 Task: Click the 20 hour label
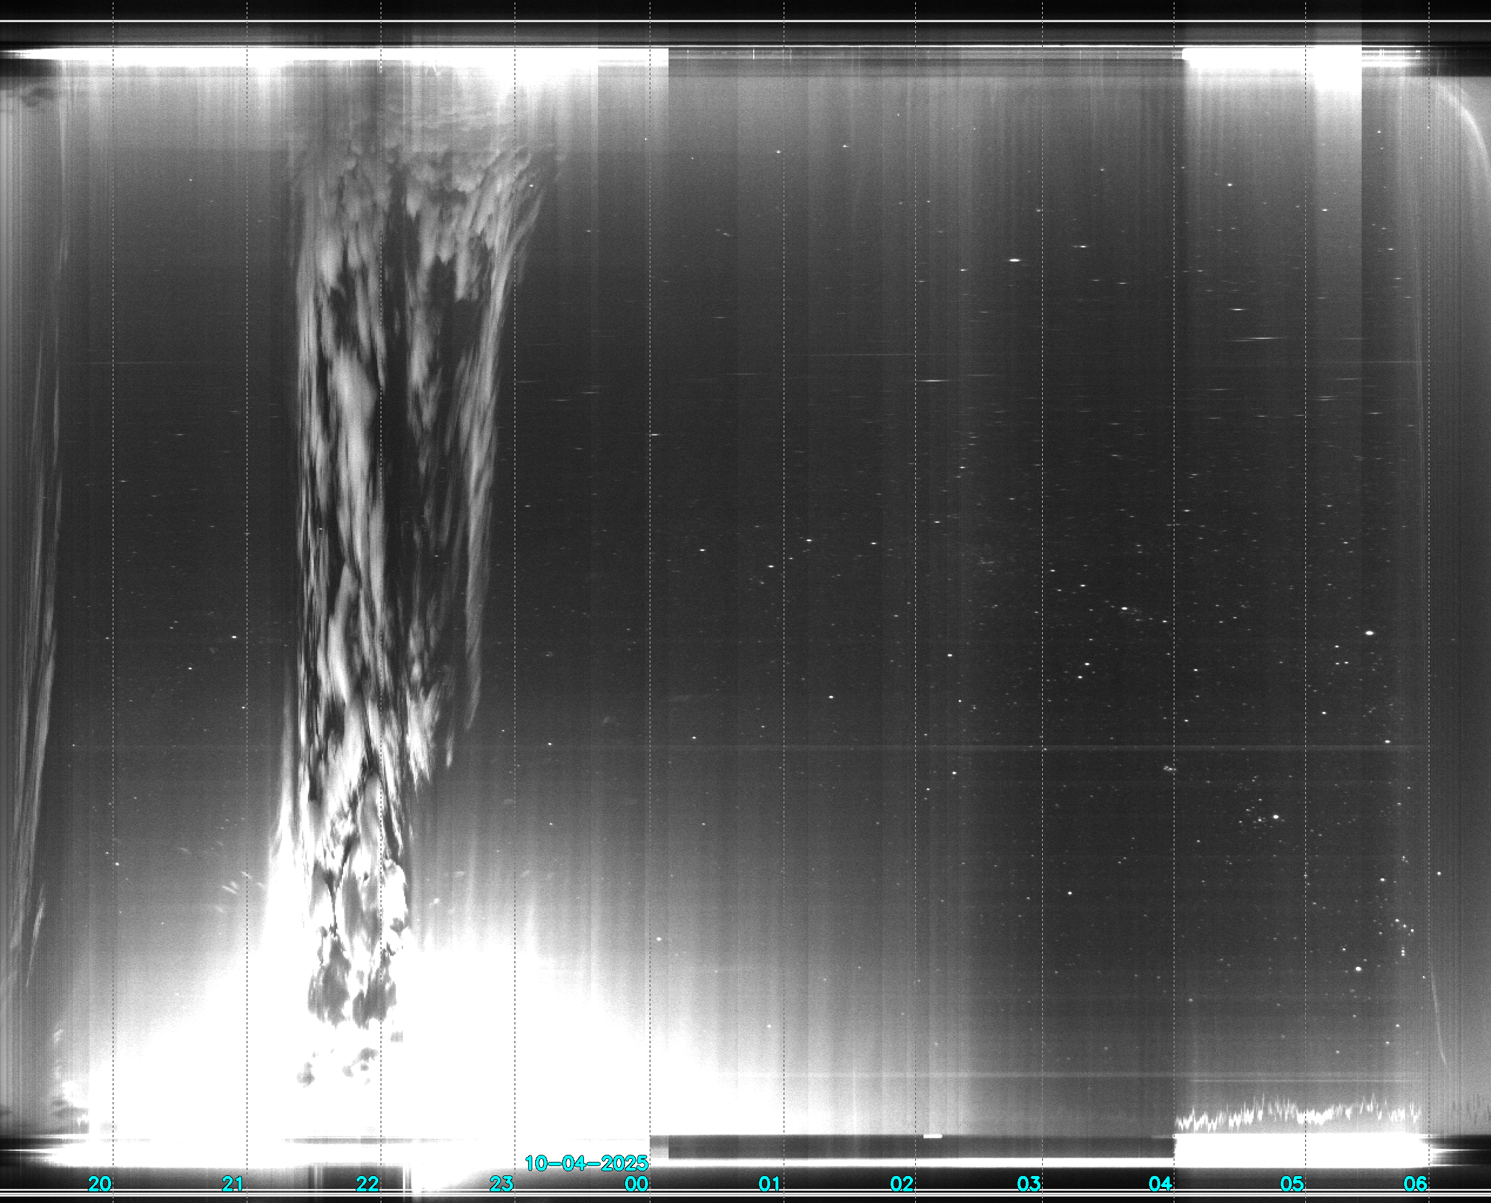point(100,1184)
